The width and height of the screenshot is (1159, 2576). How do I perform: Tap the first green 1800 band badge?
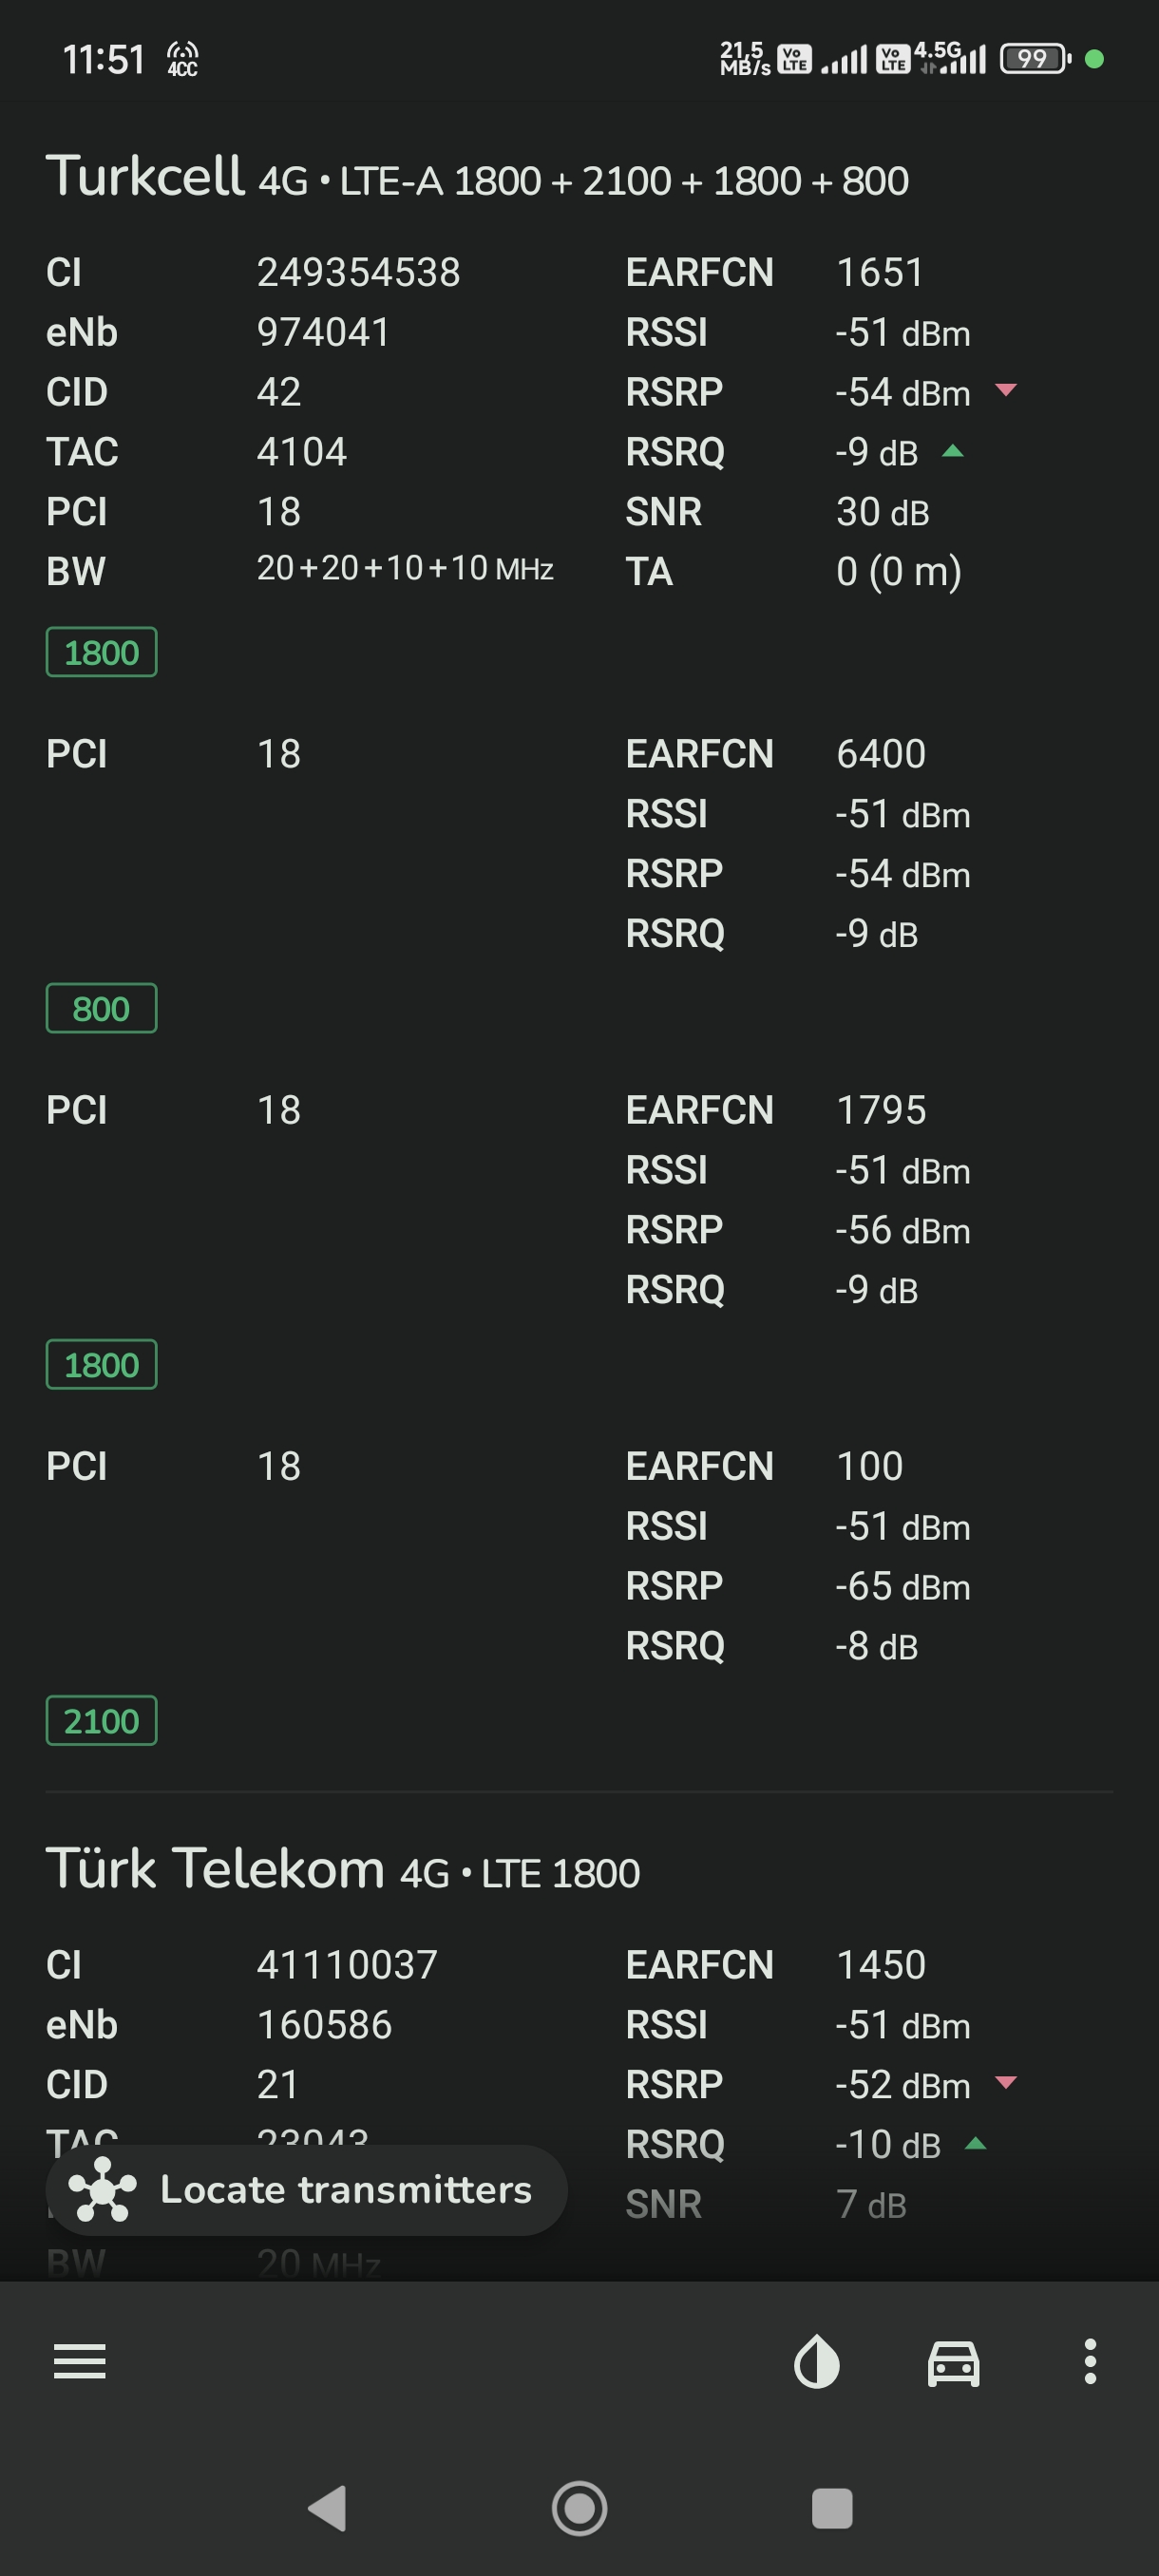click(101, 652)
